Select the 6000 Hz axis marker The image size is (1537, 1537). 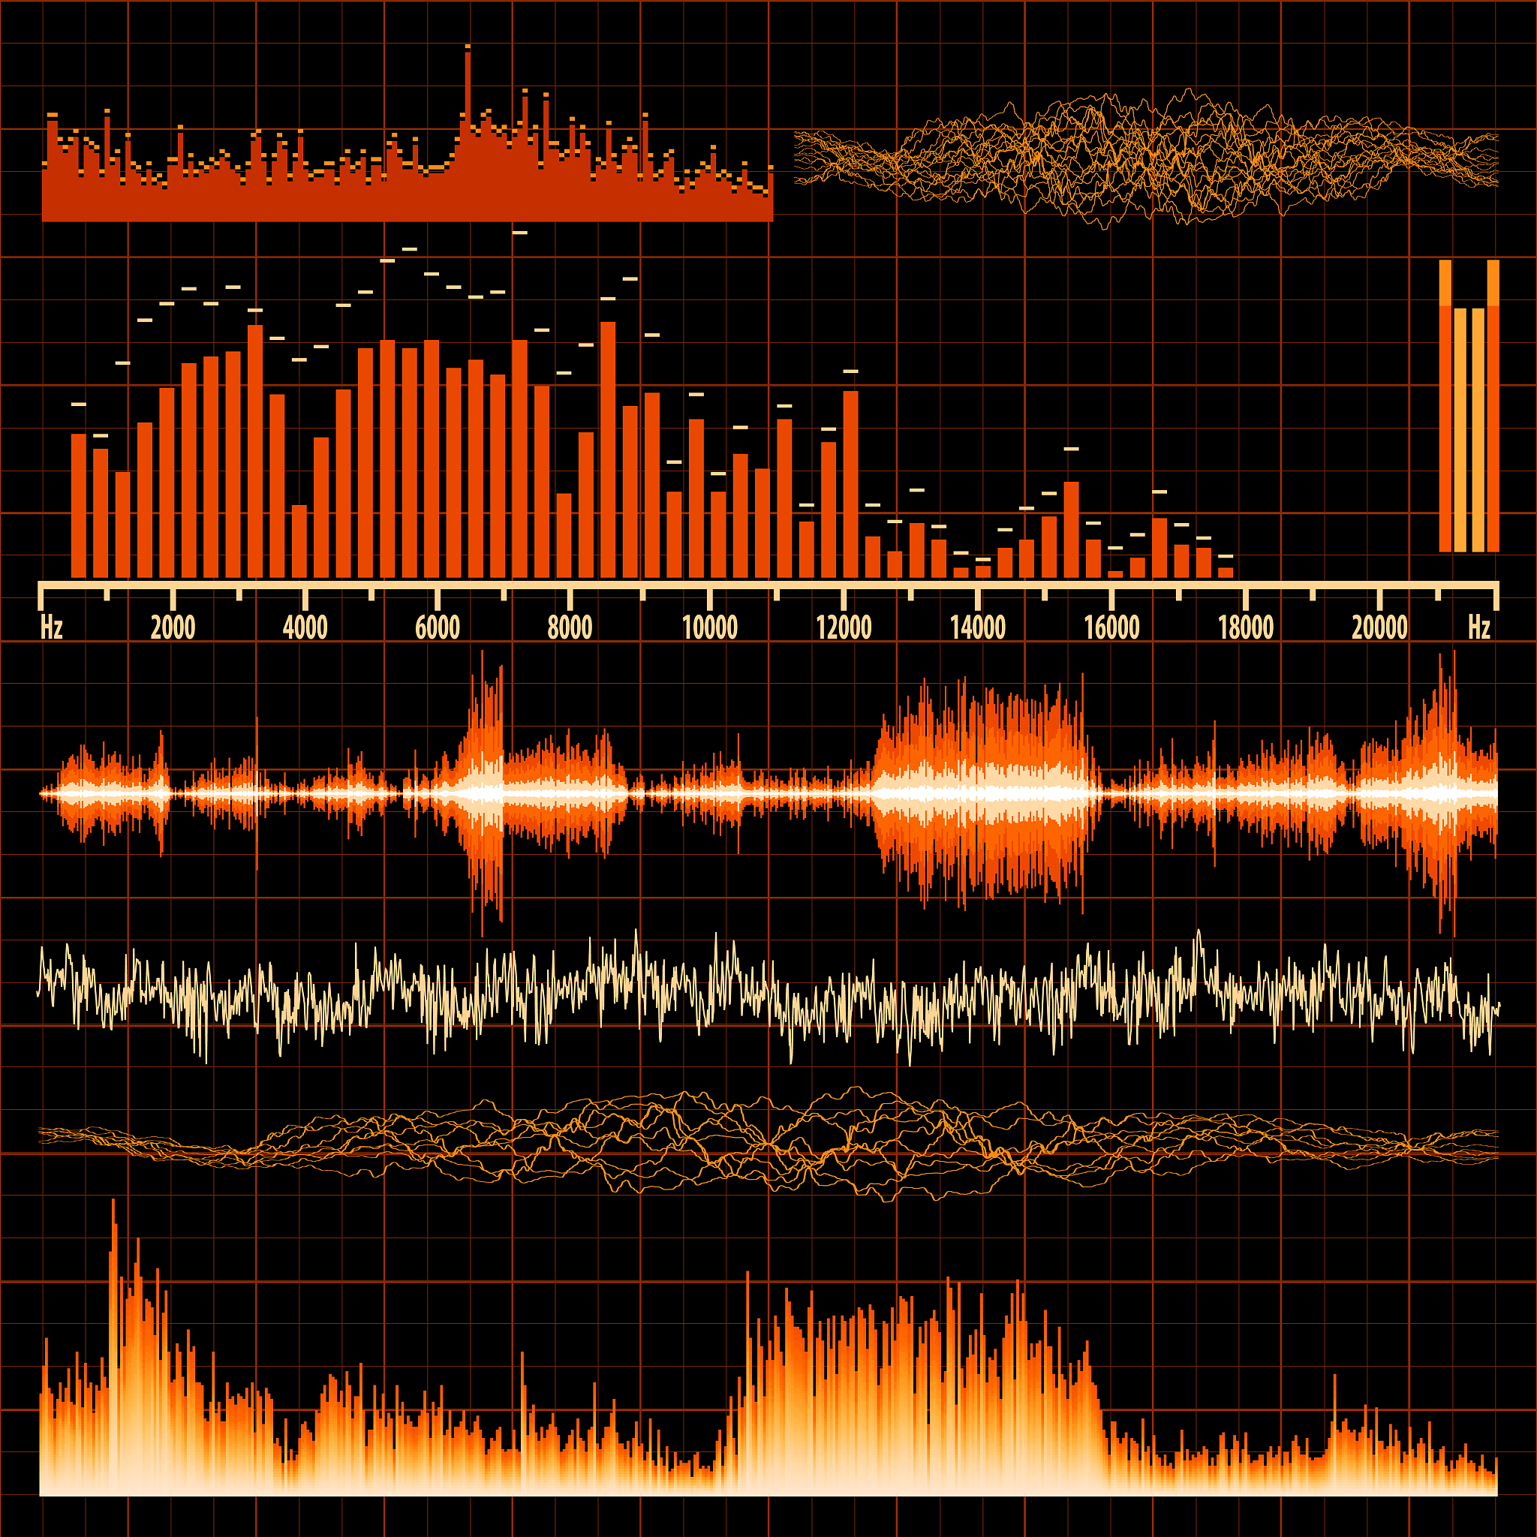tap(437, 627)
